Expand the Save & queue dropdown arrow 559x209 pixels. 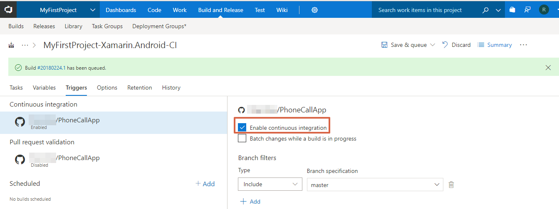tap(433, 45)
